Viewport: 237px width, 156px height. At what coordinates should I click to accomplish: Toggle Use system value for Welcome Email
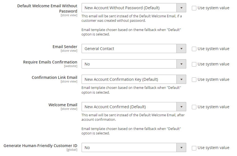[x=194, y=107]
